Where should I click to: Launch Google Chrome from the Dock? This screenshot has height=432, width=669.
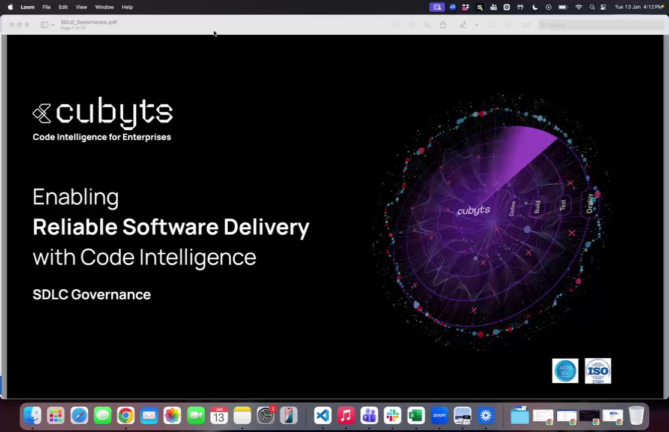coord(126,415)
